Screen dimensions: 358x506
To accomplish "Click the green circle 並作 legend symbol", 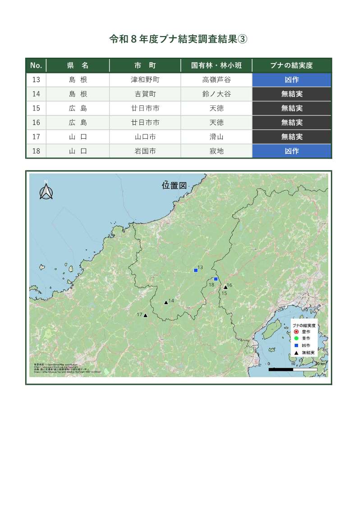I will pos(296,338).
